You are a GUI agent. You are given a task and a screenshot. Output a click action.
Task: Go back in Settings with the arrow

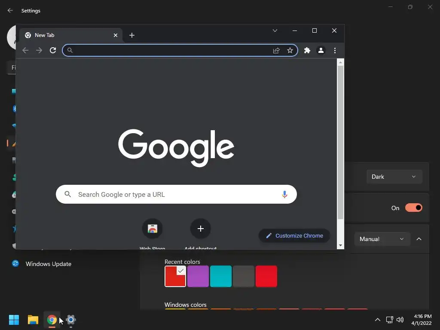point(10,10)
